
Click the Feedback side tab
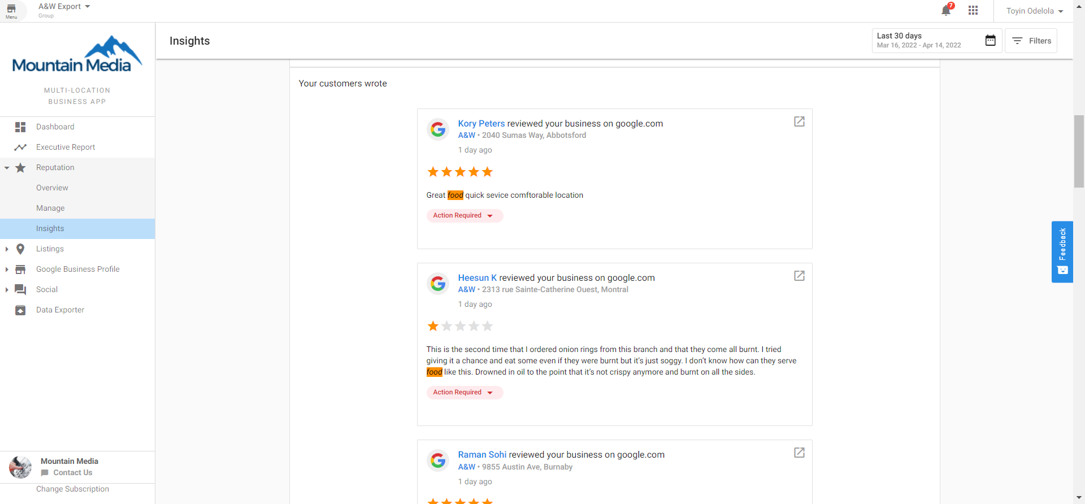1062,251
